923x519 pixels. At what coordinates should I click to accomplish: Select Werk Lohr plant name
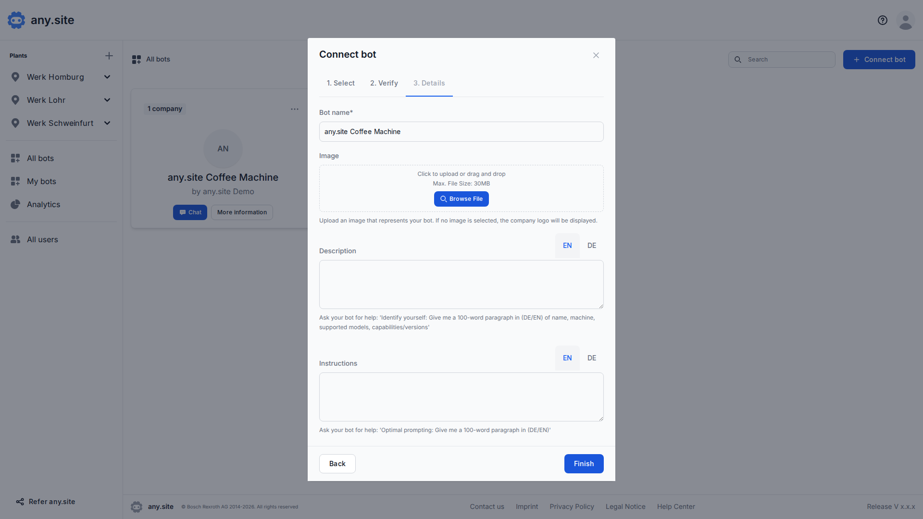[x=46, y=100]
